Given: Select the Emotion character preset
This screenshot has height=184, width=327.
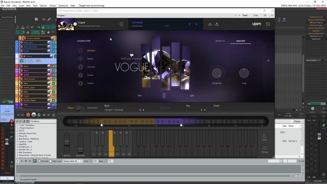Looking at the screenshot, I should coord(87,51).
